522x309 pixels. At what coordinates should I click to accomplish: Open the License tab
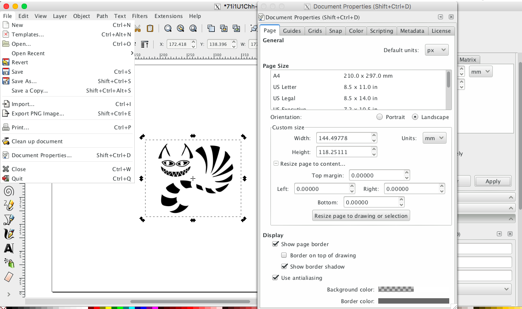(441, 31)
